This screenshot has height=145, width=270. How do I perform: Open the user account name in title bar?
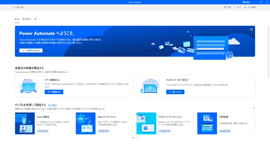coord(246,2)
